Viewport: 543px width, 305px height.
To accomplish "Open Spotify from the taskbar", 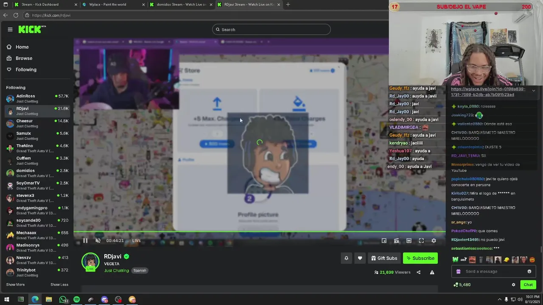I will 76,299.
